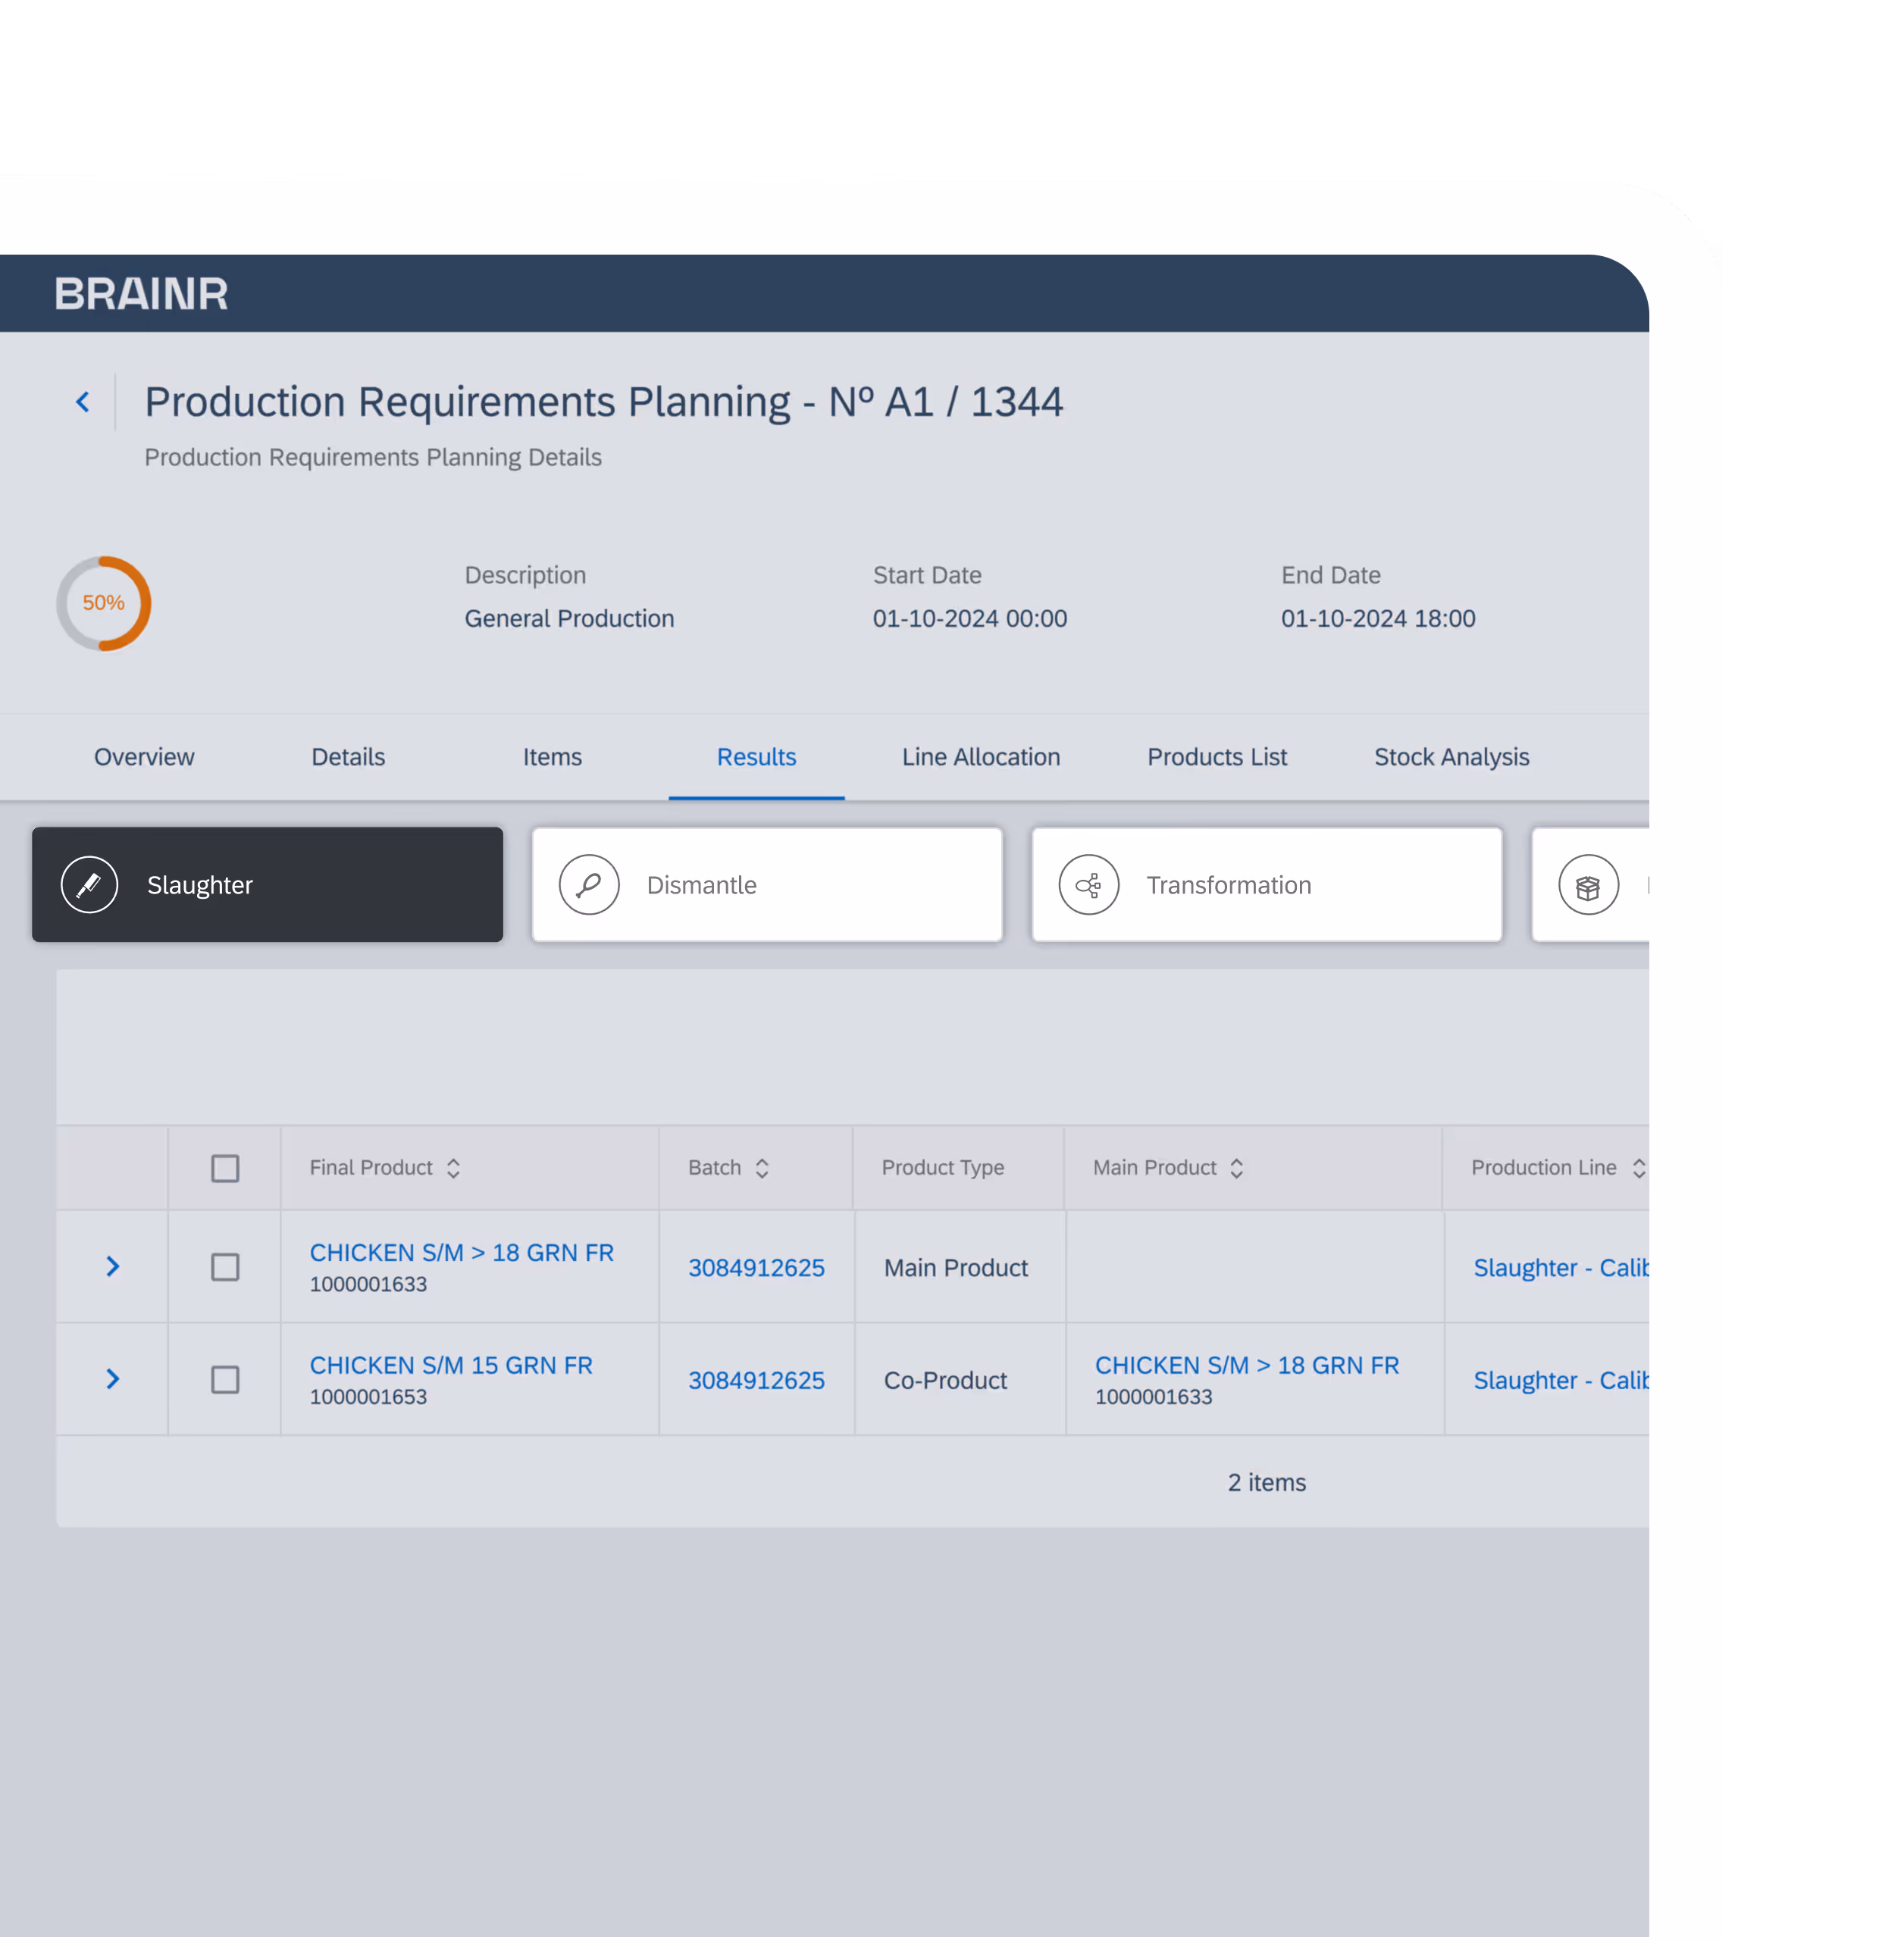1904x1940 pixels.
Task: Click the packaging box icon card
Action: (x=1587, y=885)
